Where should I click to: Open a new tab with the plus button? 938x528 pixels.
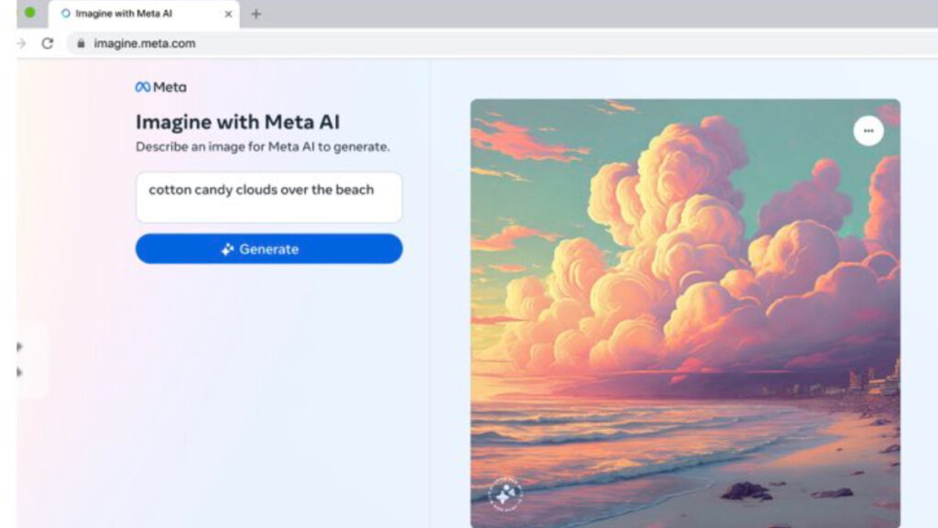click(255, 14)
